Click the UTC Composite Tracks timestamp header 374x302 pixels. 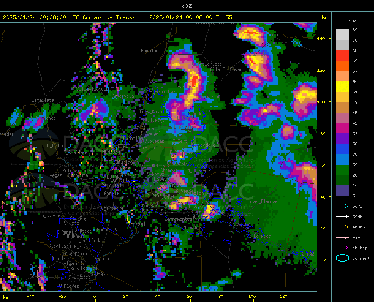[117, 17]
